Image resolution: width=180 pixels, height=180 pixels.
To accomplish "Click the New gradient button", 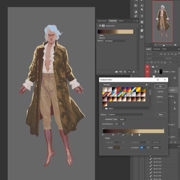I will pos(161,115).
